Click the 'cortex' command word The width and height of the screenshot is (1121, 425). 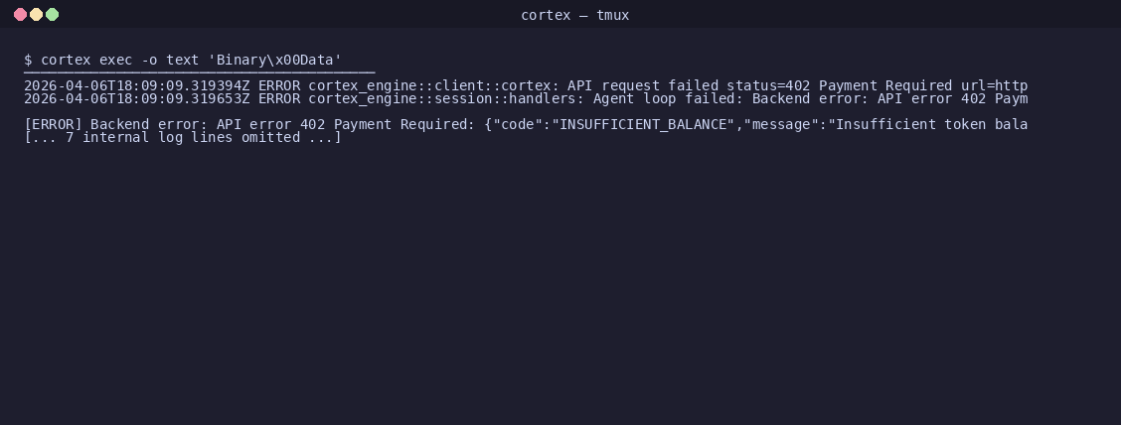66,60
